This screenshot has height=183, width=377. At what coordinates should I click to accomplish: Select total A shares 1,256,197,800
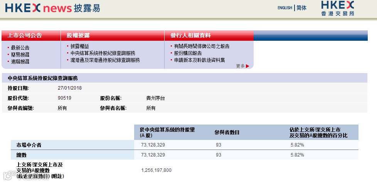[157, 170]
